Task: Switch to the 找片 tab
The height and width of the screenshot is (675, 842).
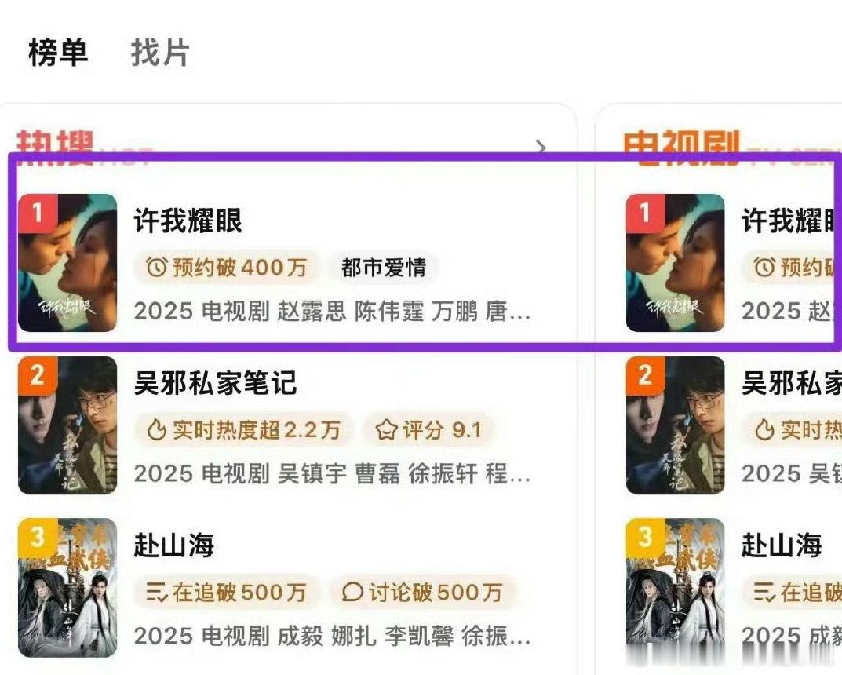Action: [x=160, y=53]
